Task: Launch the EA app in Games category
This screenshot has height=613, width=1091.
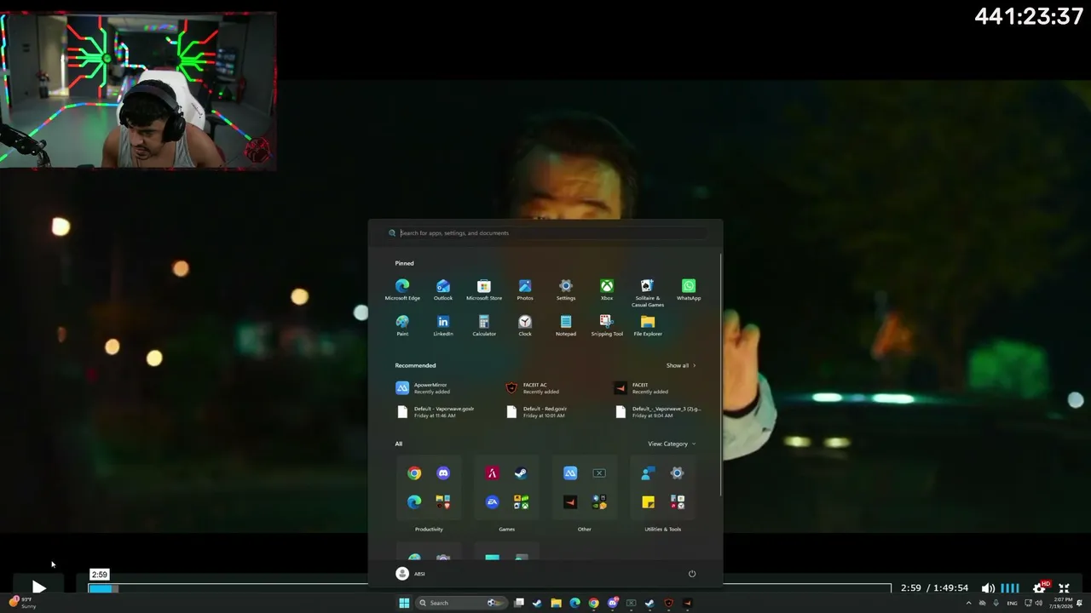Action: [492, 502]
